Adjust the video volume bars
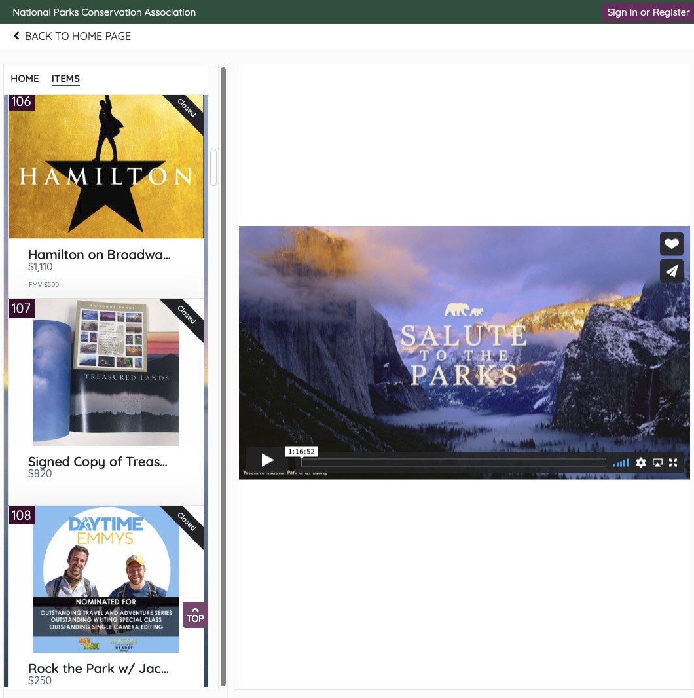Image resolution: width=694 pixels, height=698 pixels. [x=621, y=463]
